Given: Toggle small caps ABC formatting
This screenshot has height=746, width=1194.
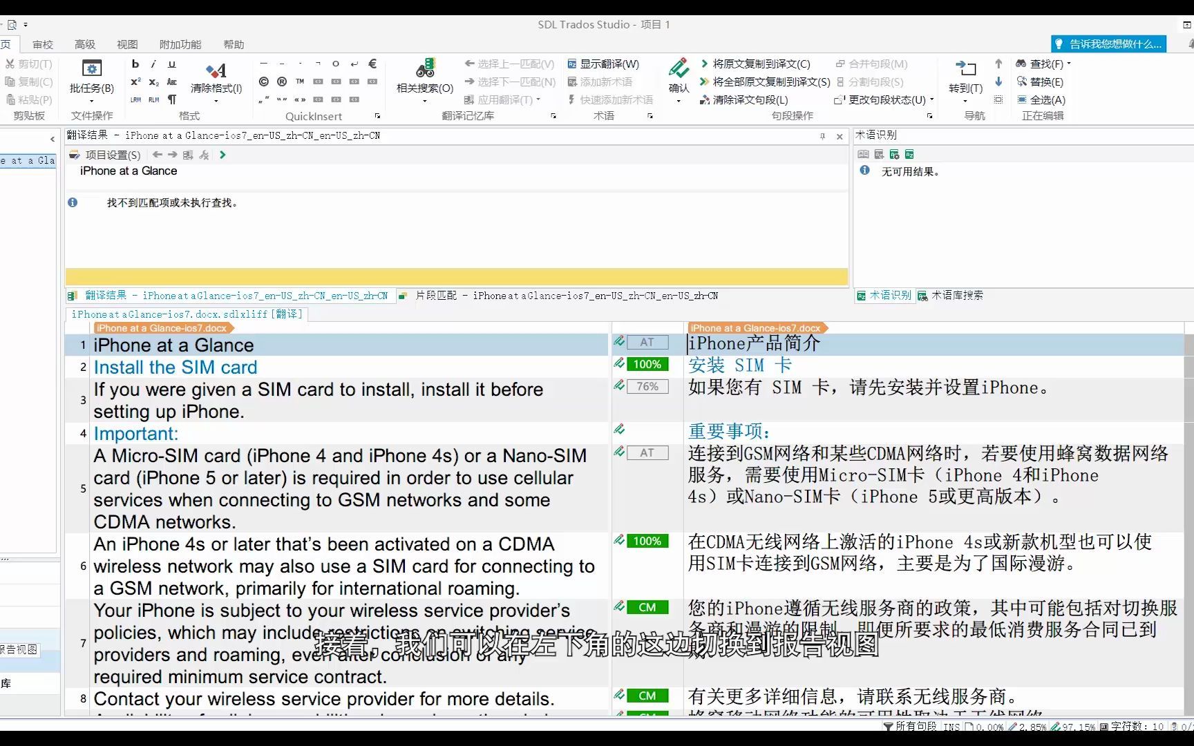Looking at the screenshot, I should point(172,82).
